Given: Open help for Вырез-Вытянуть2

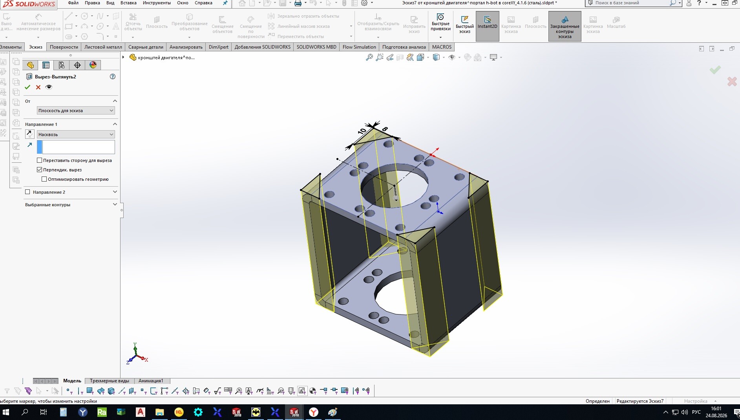Looking at the screenshot, I should 113,76.
